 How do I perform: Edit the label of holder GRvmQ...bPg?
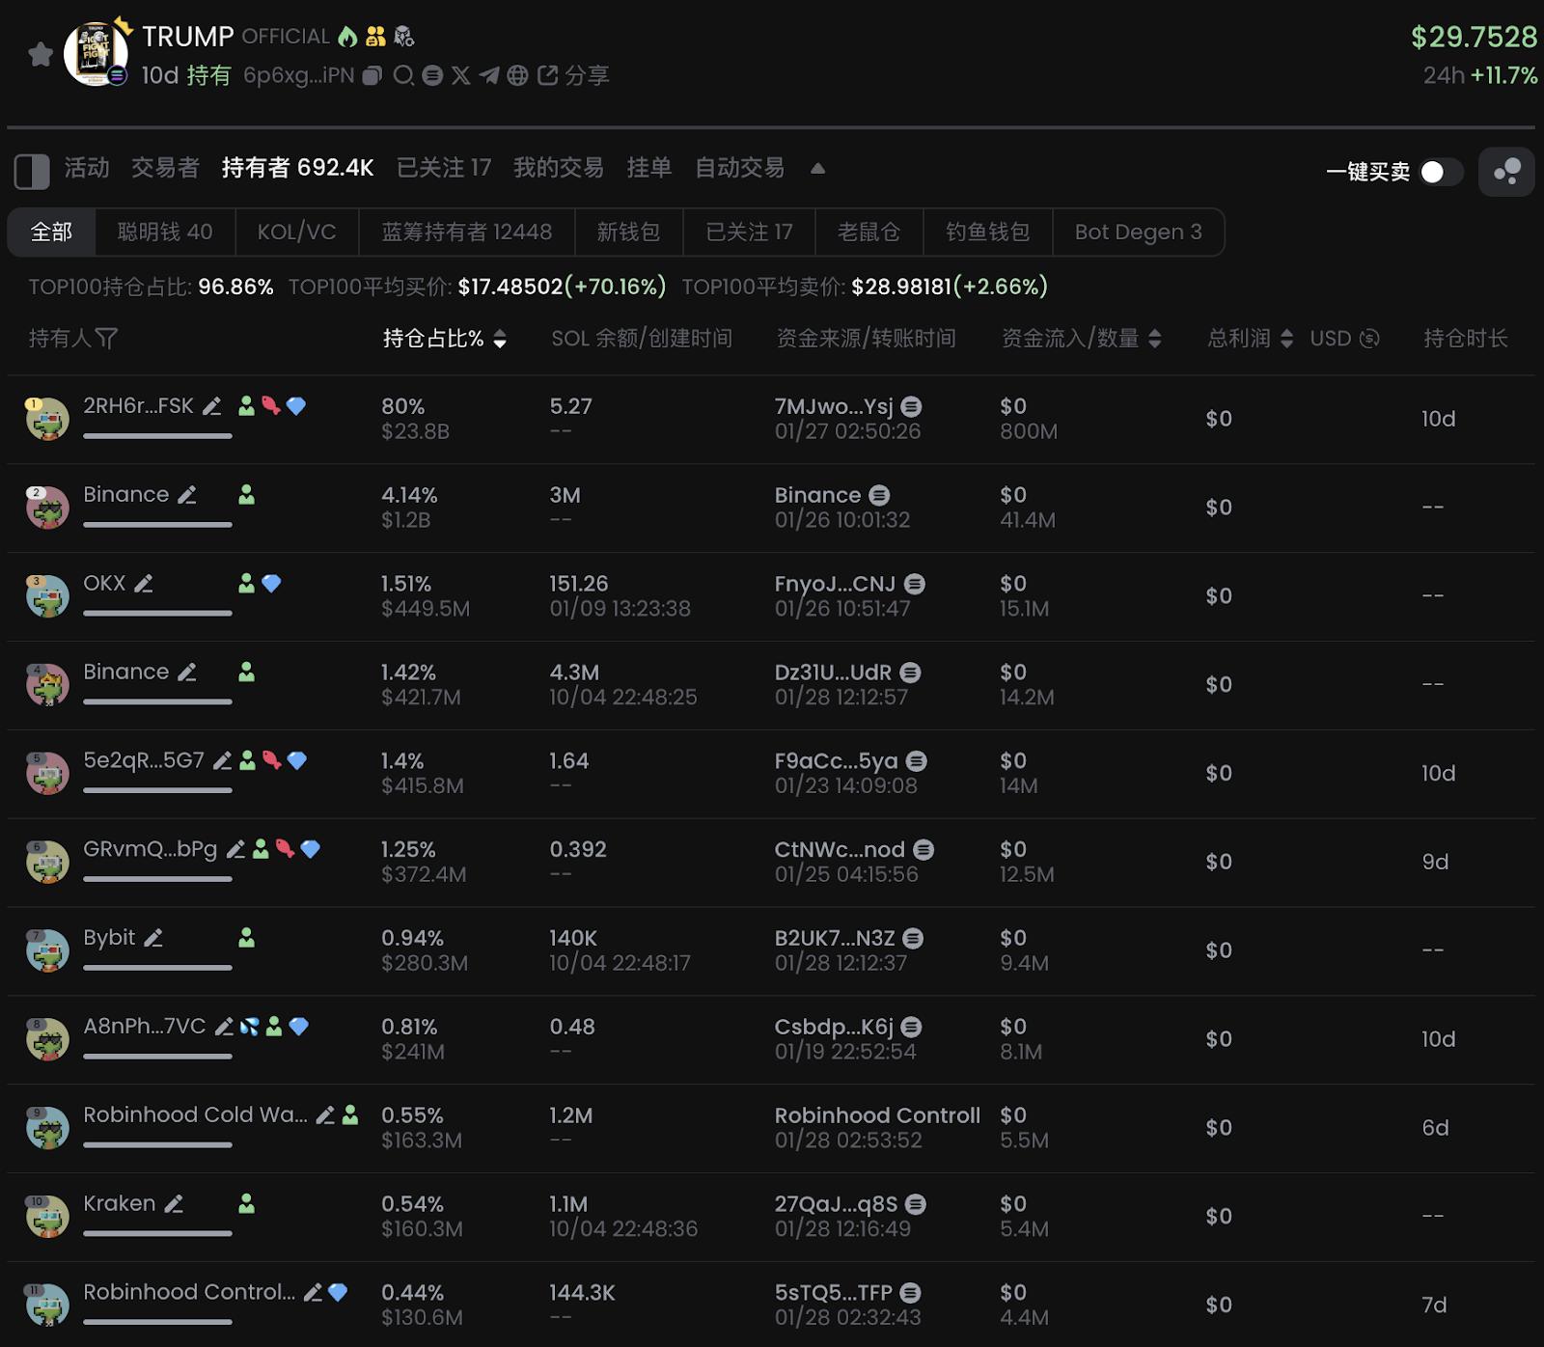(235, 849)
